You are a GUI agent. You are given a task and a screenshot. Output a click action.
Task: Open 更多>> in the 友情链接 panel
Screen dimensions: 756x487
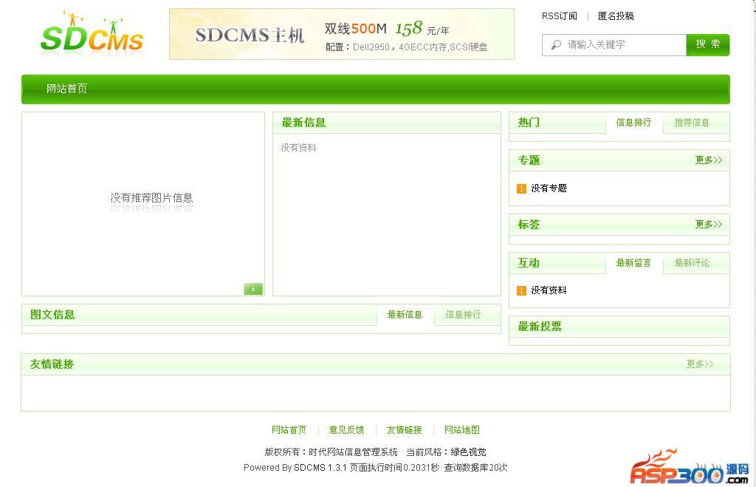click(x=700, y=364)
